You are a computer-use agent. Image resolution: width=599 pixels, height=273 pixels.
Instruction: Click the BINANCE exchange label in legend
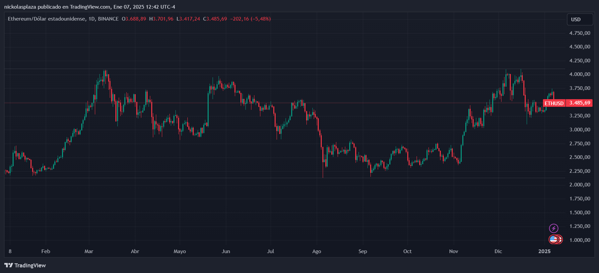pos(108,19)
